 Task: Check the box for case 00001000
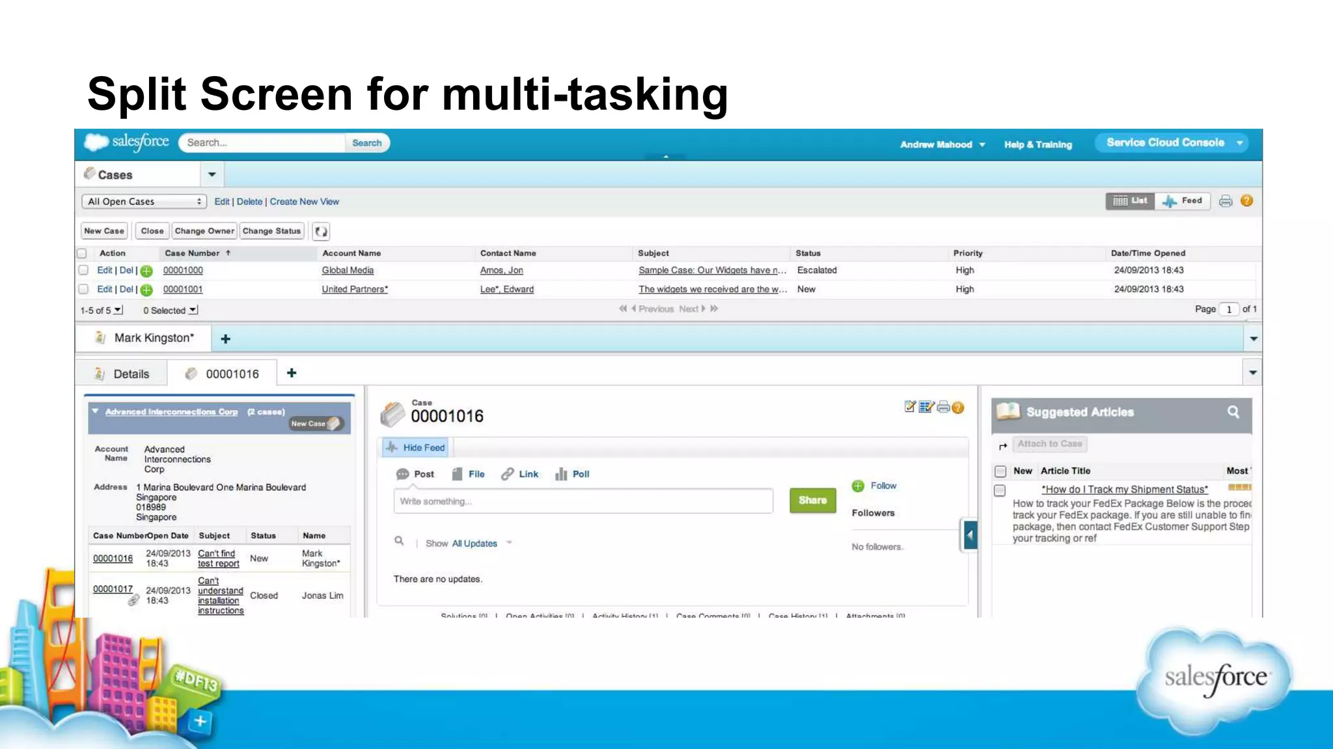tap(83, 270)
